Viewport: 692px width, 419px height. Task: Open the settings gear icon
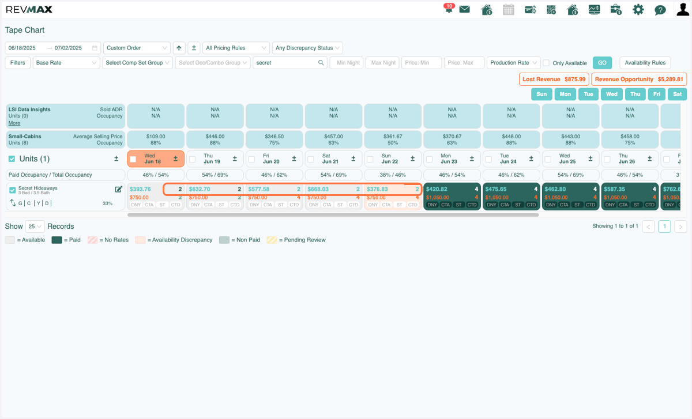click(x=638, y=9)
